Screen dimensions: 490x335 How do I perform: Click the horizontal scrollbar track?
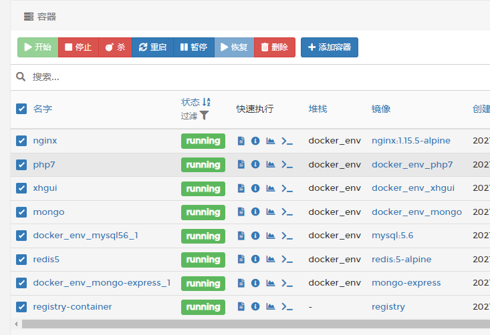256,324
